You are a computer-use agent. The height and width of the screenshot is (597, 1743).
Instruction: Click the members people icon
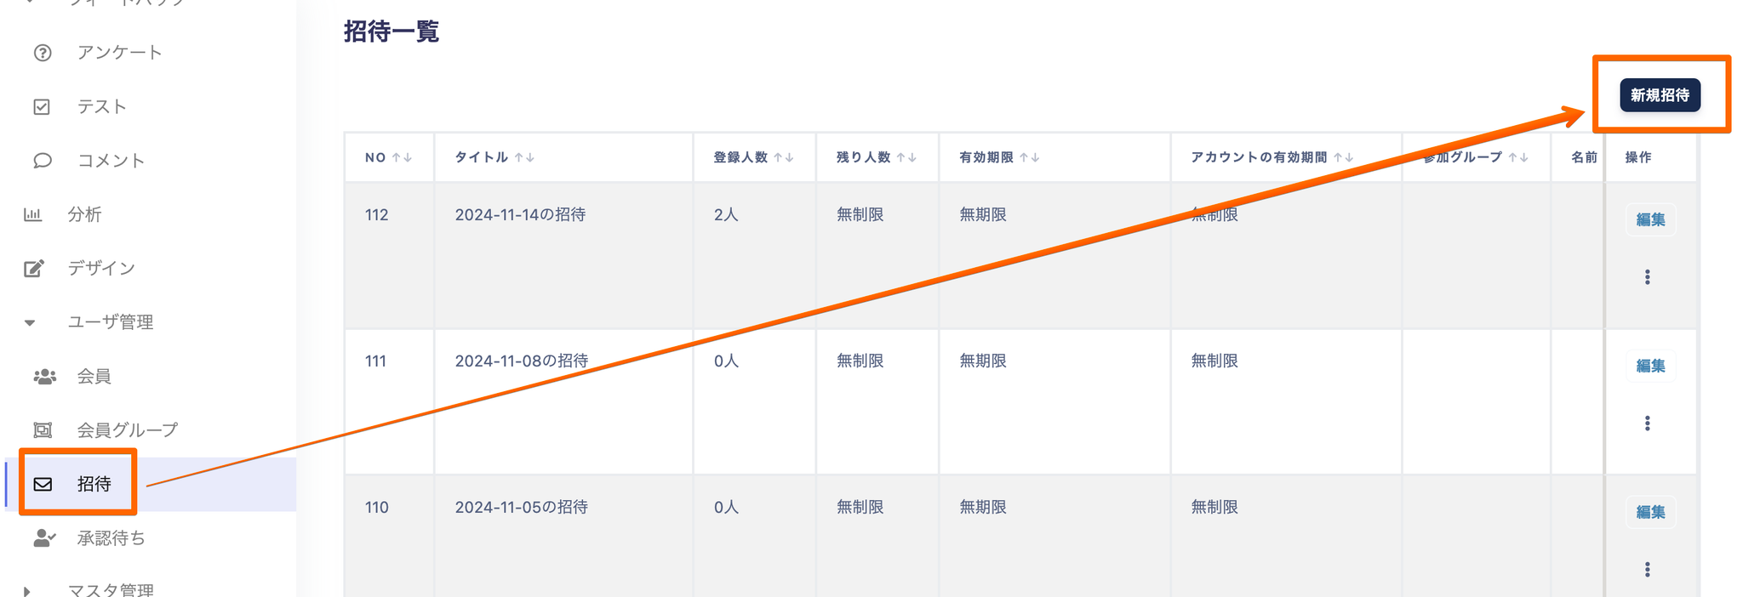pyautogui.click(x=44, y=376)
